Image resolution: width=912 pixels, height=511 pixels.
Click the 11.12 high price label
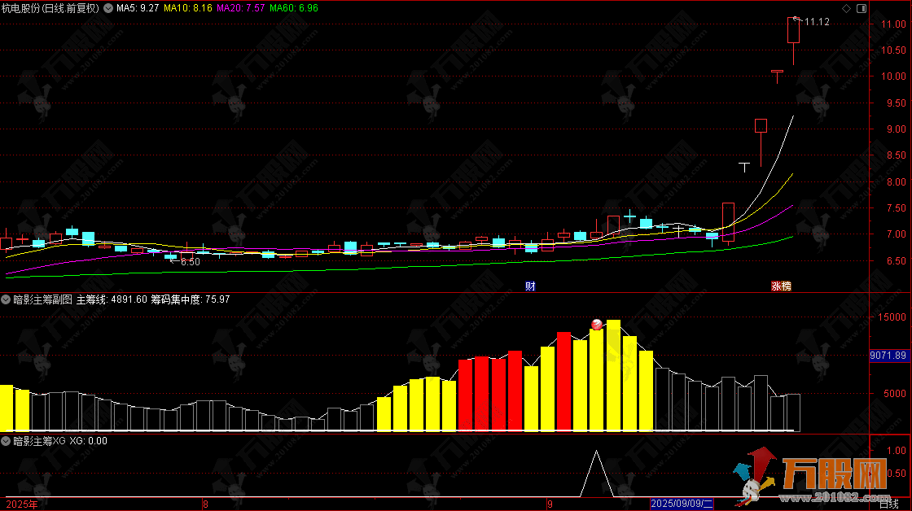817,21
